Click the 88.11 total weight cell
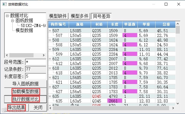This screenshot has width=185, height=114. (165, 49)
